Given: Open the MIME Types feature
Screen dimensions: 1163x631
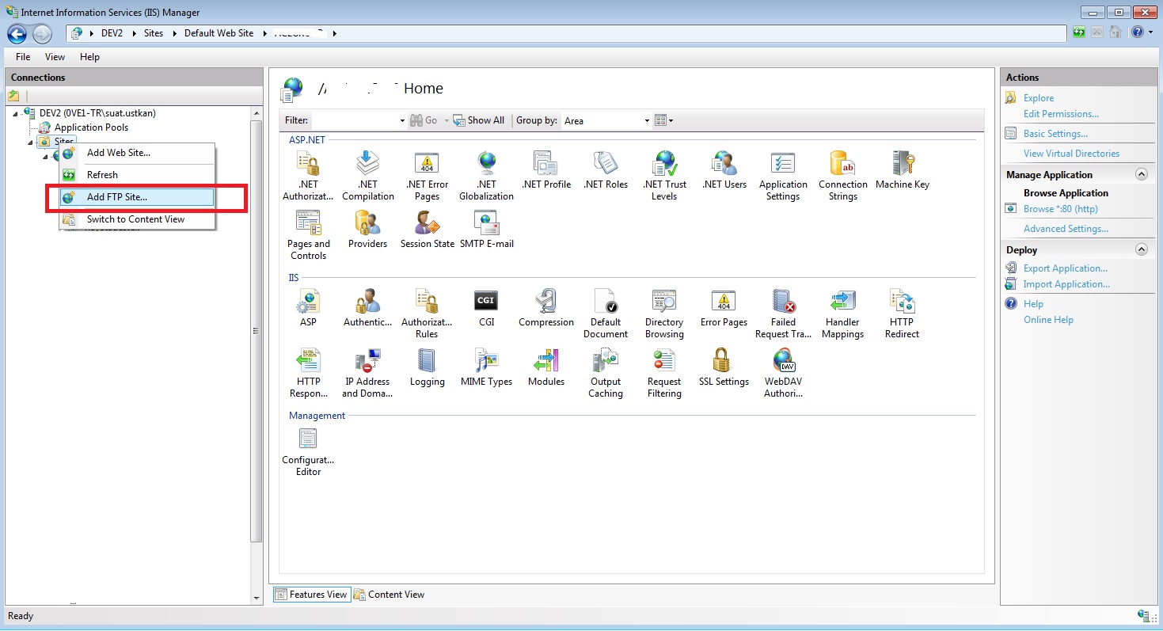Looking at the screenshot, I should [x=486, y=367].
